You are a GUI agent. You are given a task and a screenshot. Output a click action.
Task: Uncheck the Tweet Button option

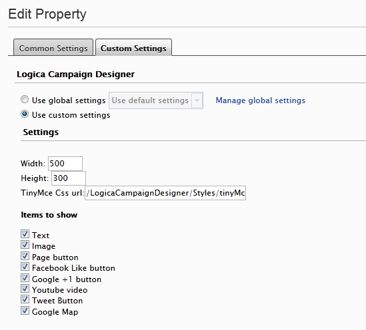coord(25,299)
